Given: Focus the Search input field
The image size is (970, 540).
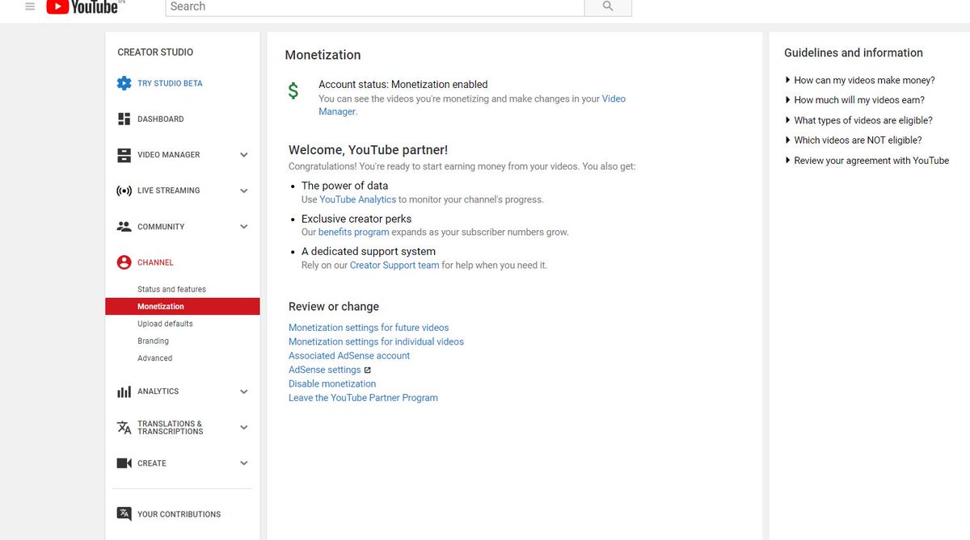Looking at the screenshot, I should coord(375,6).
